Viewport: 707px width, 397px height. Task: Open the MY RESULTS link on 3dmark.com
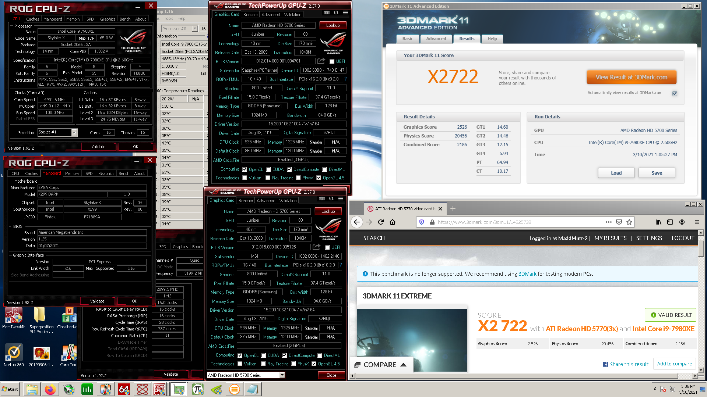610,238
